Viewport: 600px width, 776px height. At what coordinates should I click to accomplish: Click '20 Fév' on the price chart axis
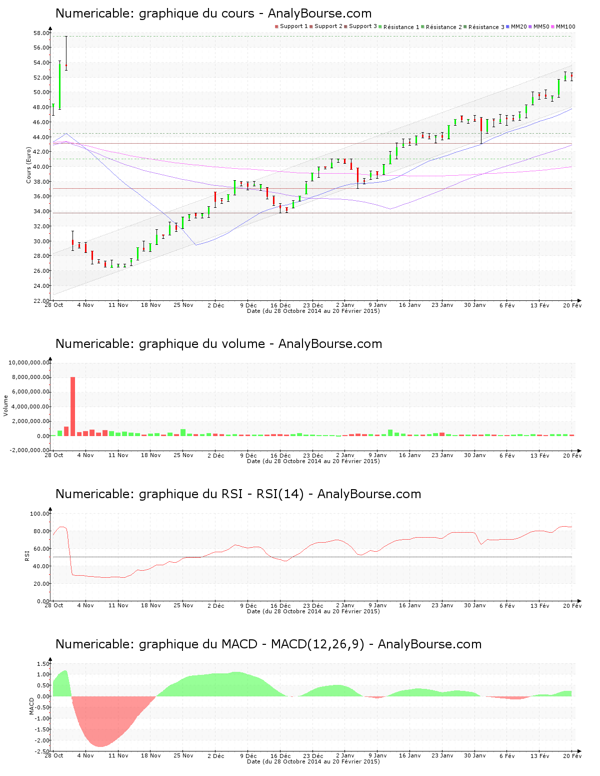pyautogui.click(x=572, y=305)
